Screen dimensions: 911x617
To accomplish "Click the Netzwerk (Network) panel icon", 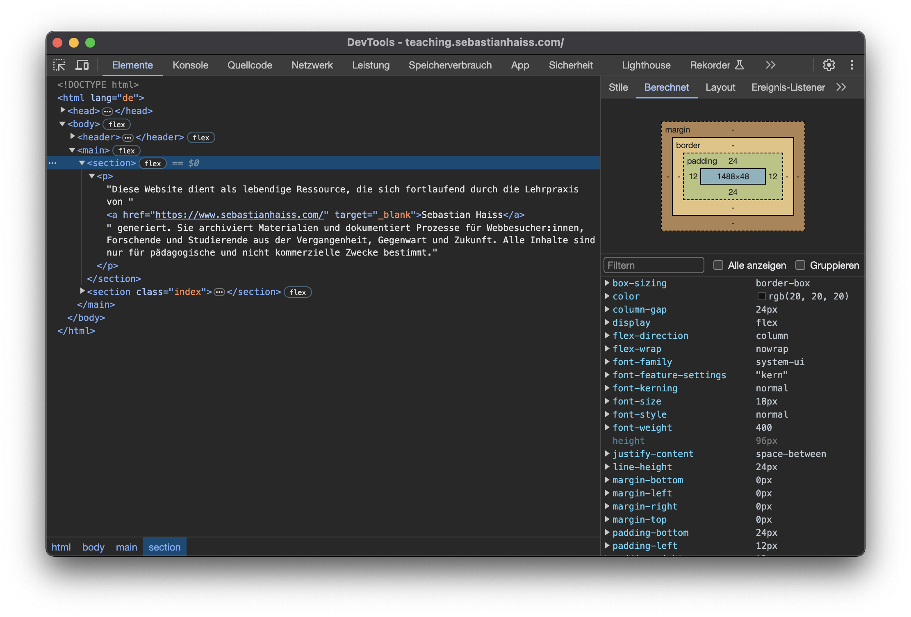I will pyautogui.click(x=313, y=64).
